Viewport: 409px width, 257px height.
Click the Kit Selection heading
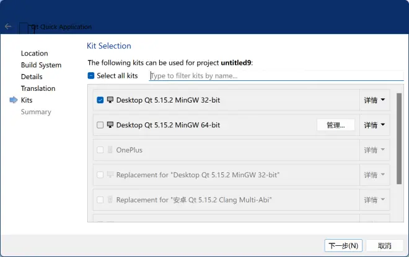tap(109, 46)
